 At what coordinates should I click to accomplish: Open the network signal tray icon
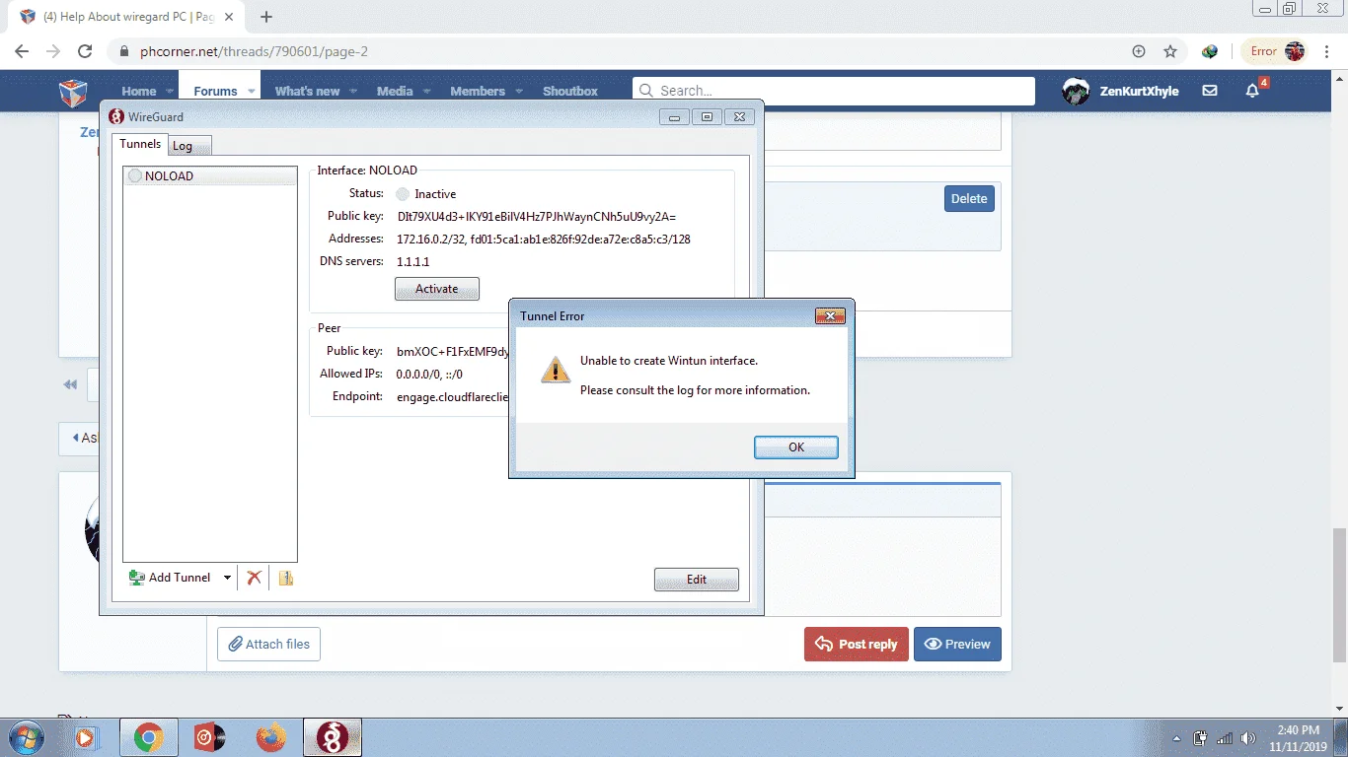tap(1225, 738)
